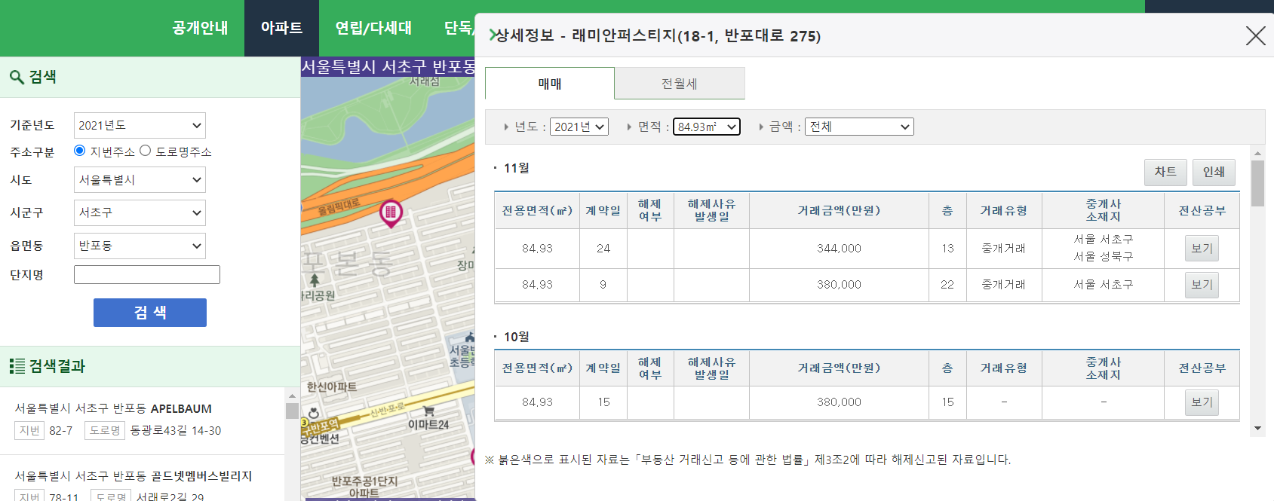Screen dimensions: 1274x501
Task: Open the 면적 84.93㎡ dropdown
Action: (707, 127)
